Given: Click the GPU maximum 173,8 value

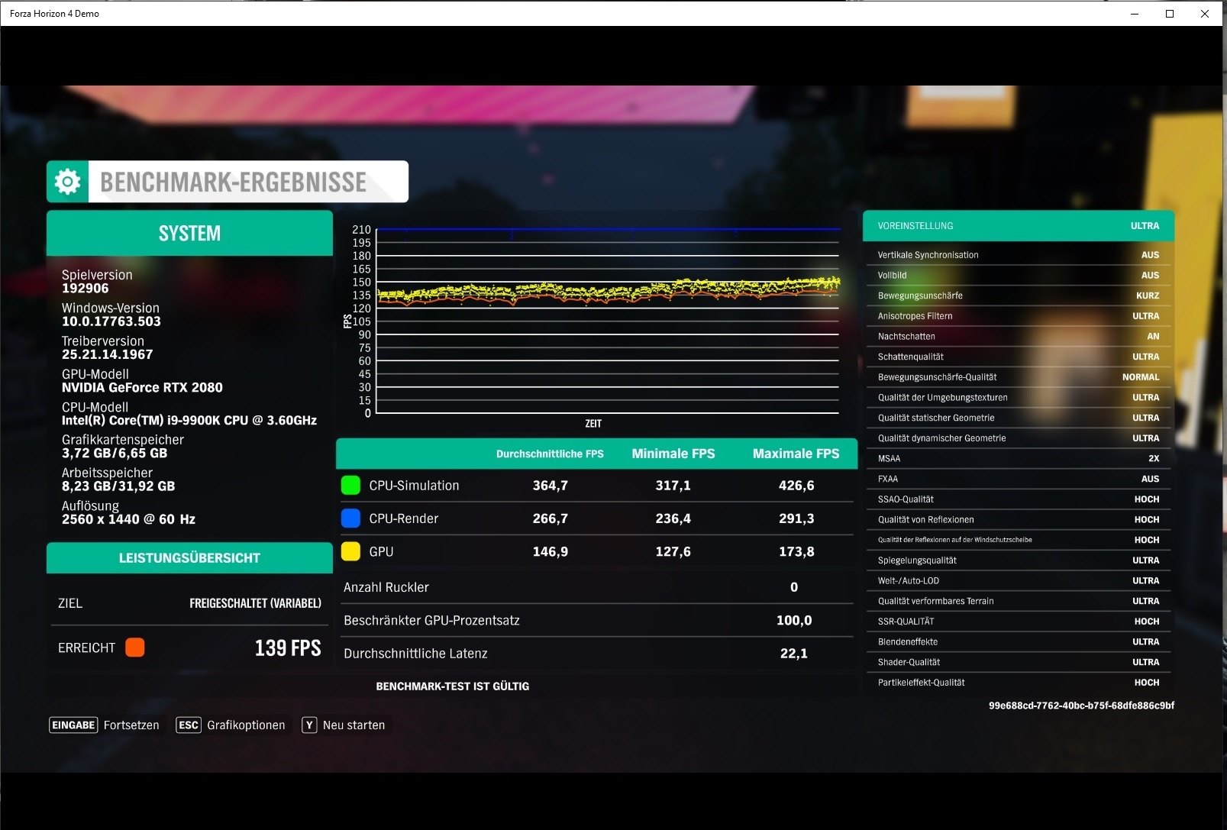Looking at the screenshot, I should coord(796,551).
